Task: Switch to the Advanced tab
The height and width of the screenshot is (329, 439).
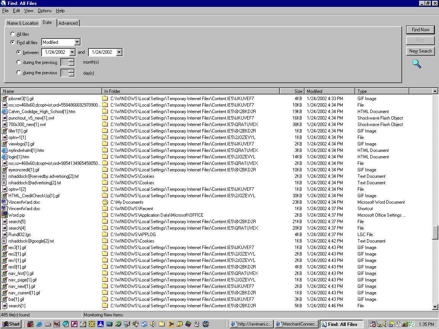Action: [68, 23]
